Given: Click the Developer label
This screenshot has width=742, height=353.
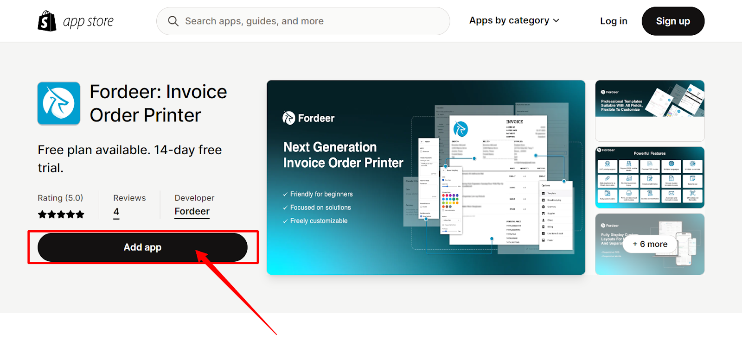Looking at the screenshot, I should [x=194, y=198].
